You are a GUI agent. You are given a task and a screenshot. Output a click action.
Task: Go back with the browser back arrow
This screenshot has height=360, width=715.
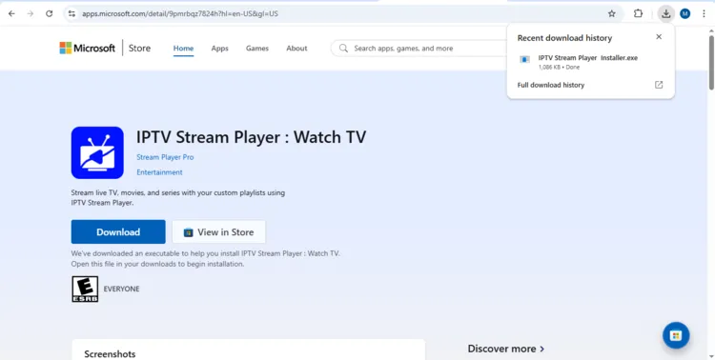11,13
